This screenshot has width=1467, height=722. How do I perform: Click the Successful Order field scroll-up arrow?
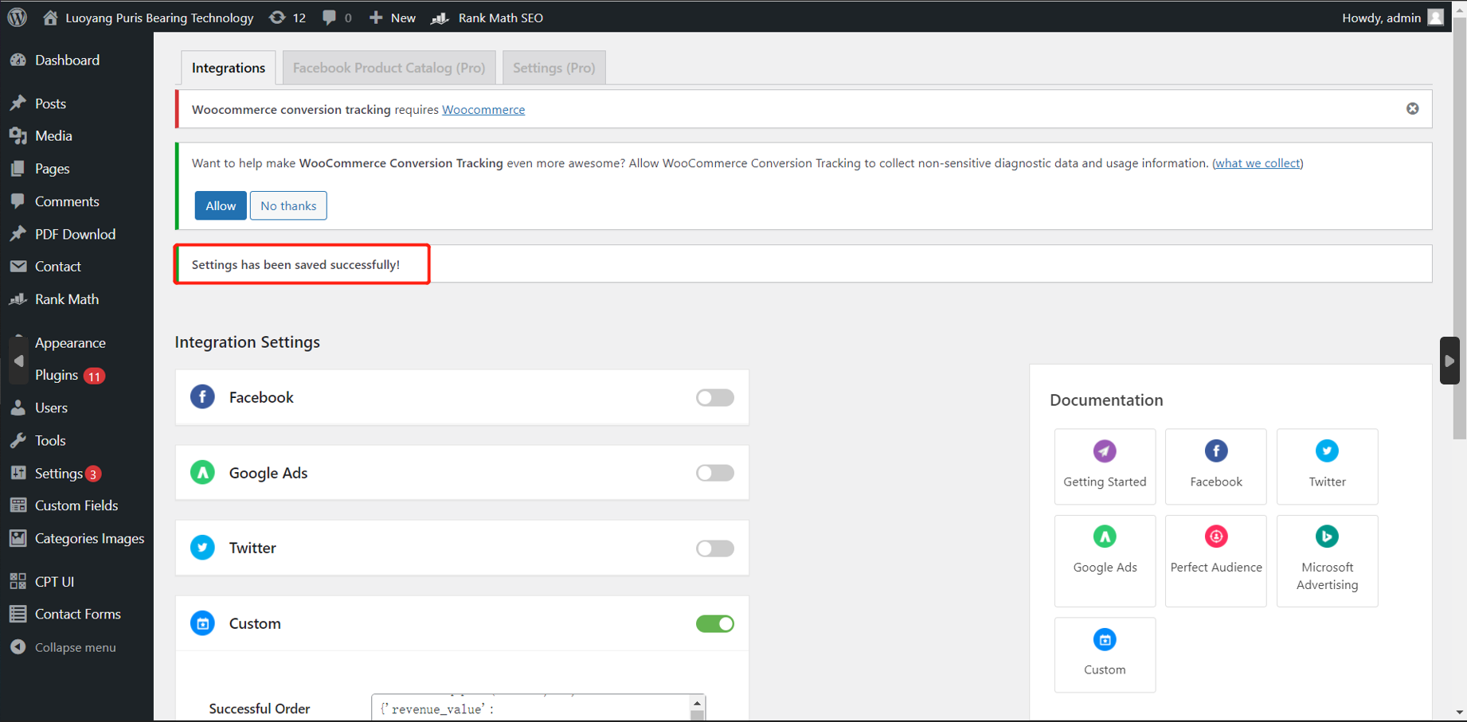click(x=697, y=703)
